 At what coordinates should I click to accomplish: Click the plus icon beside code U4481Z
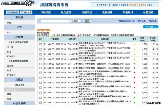[76, 59]
